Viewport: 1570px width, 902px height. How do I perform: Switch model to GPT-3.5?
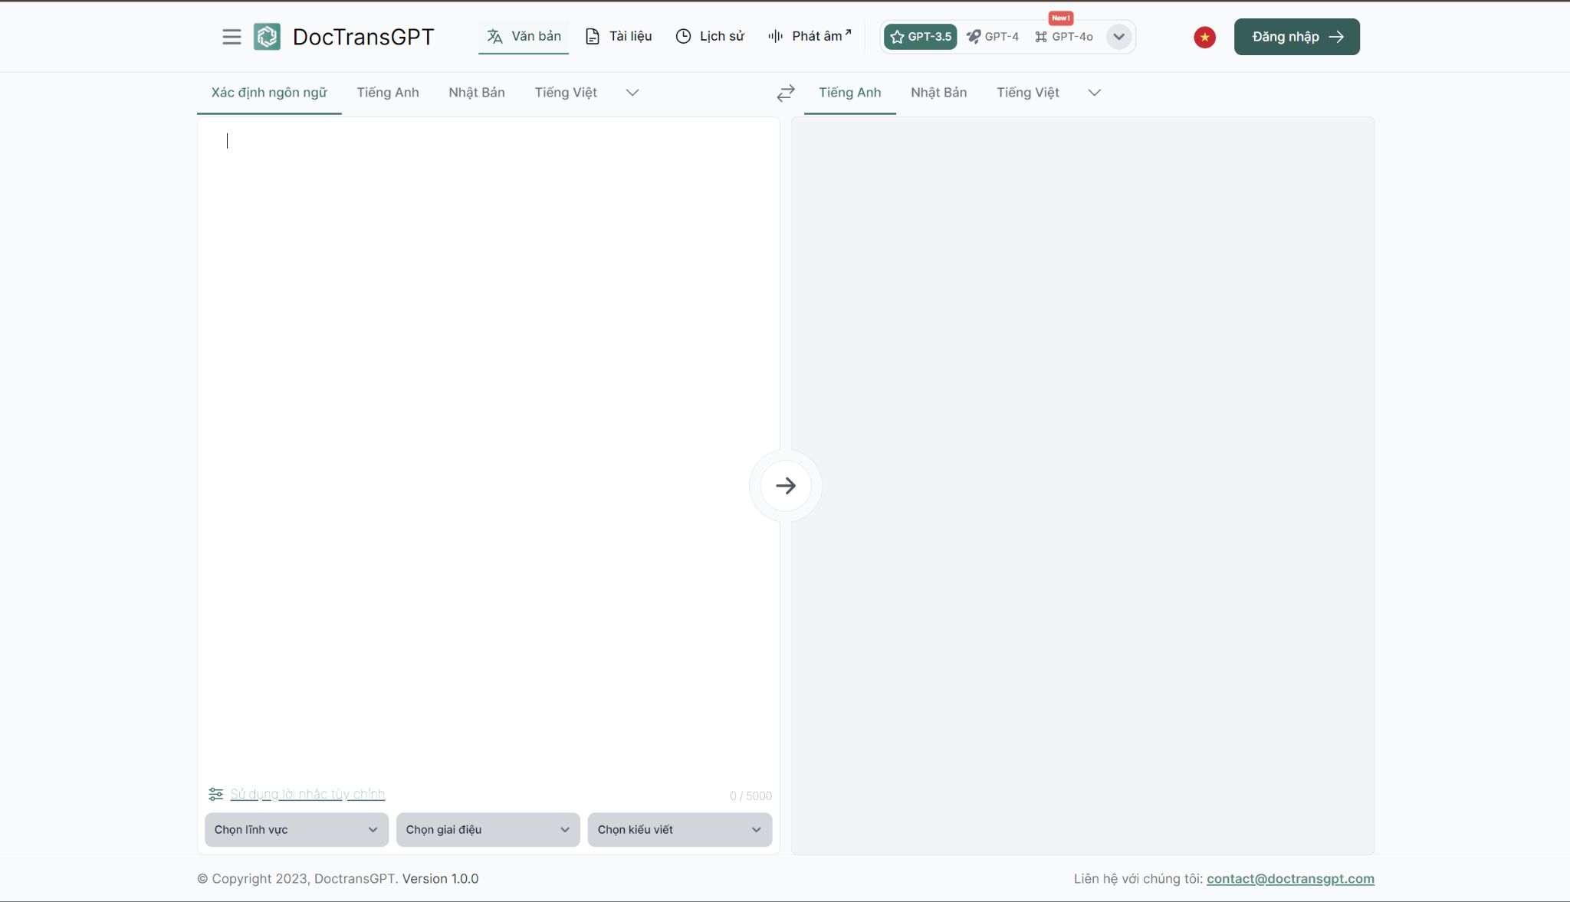click(921, 37)
